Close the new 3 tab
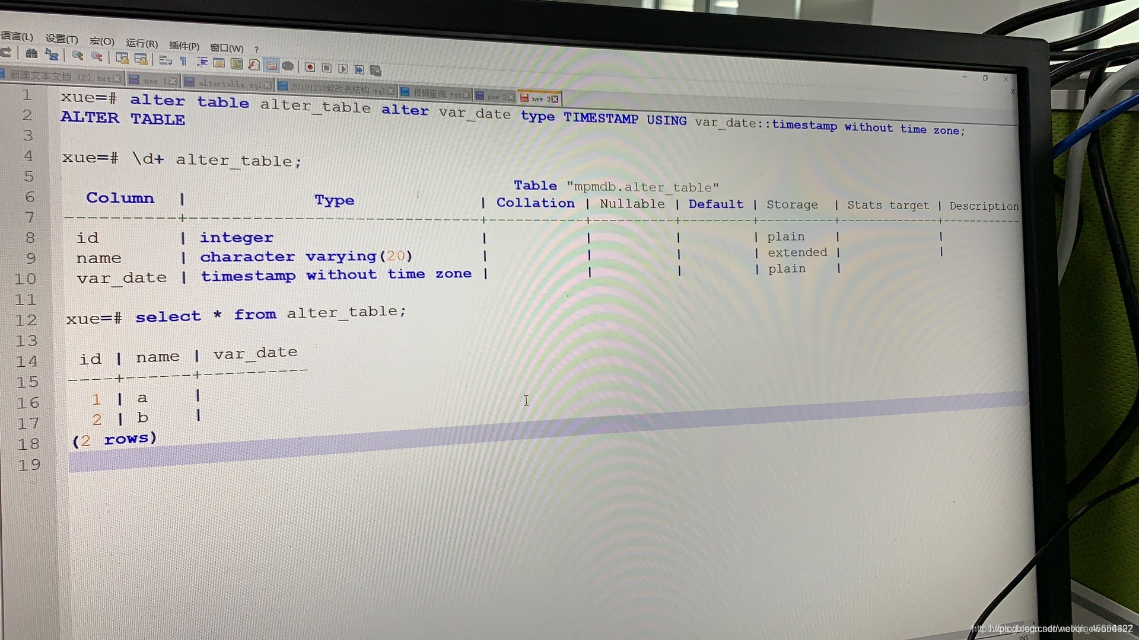The image size is (1139, 640). click(x=555, y=99)
